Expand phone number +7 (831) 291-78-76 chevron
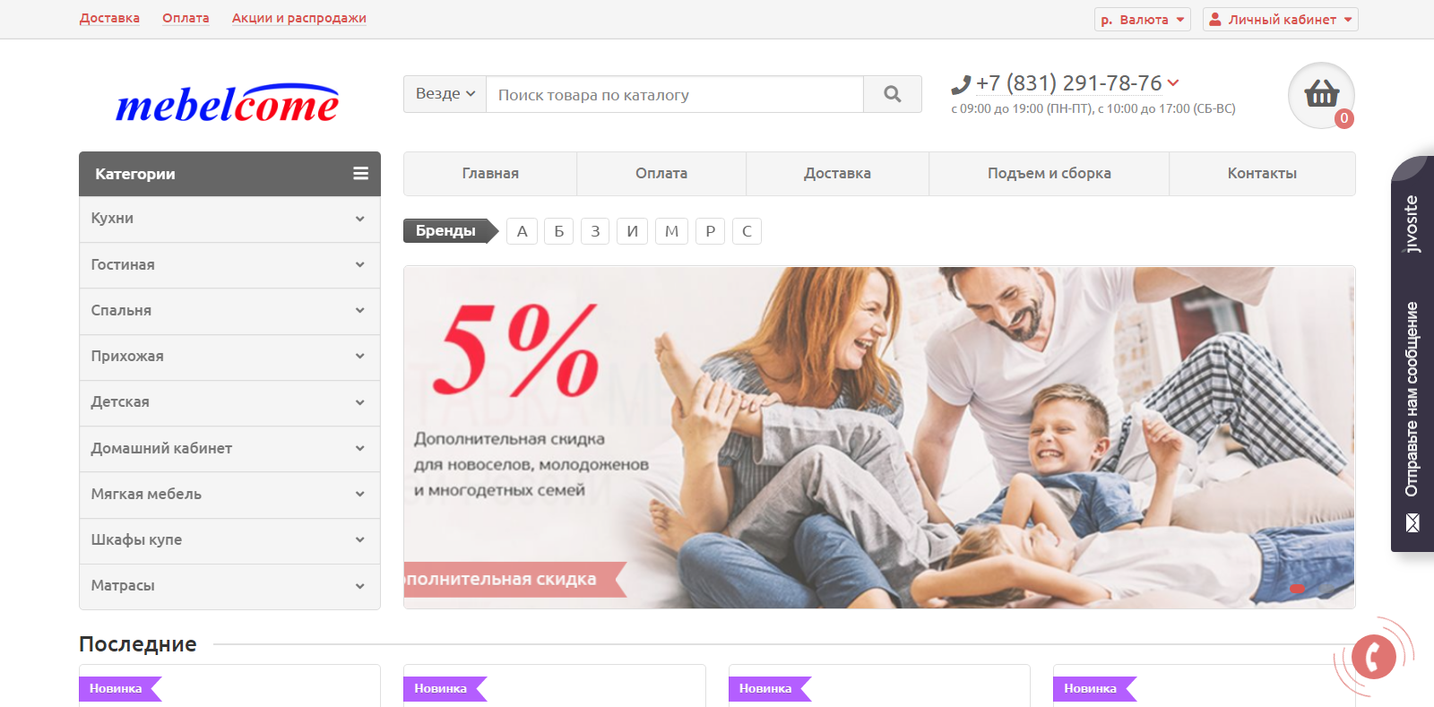 1173,82
